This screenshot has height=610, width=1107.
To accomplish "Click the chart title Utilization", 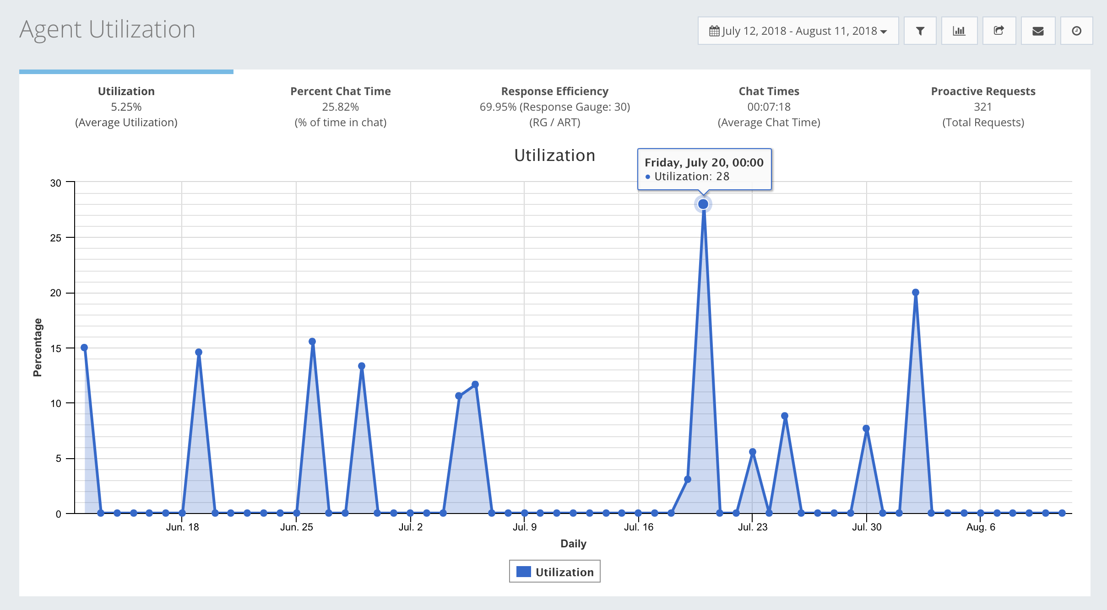I will click(x=554, y=155).
